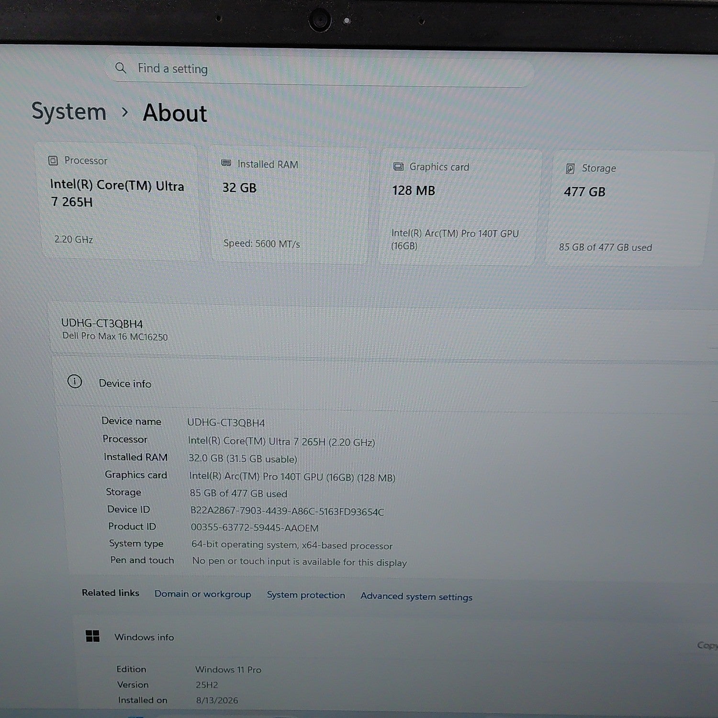Viewport: 718px width, 718px height.
Task: Select the Product ID value 00355-63772-59445-AAOEM
Action: (x=255, y=528)
